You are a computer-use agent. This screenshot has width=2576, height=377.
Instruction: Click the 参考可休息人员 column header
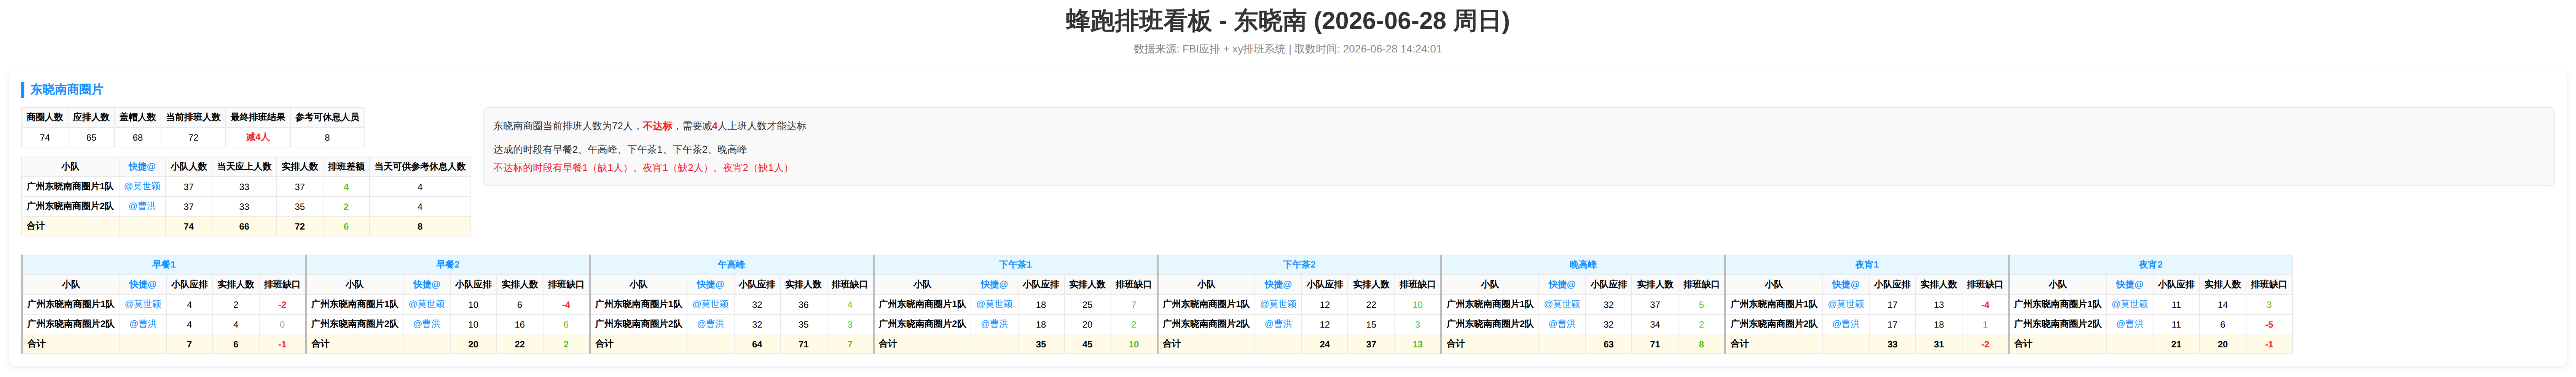[327, 118]
